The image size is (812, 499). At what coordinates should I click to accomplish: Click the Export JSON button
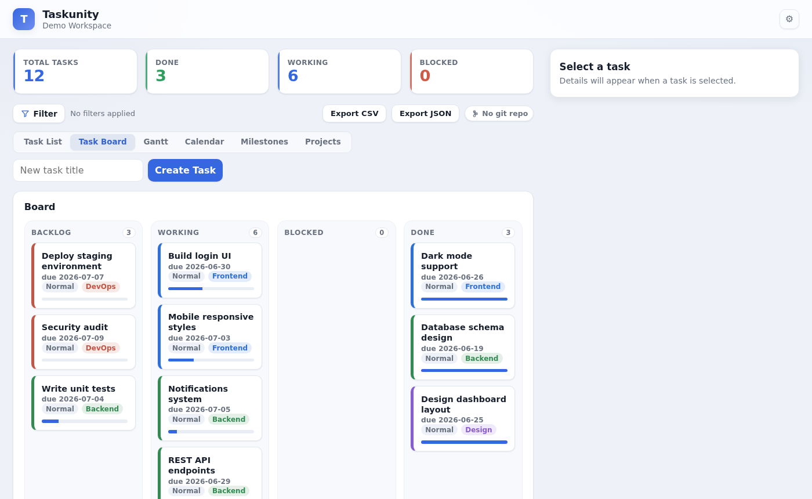425,114
